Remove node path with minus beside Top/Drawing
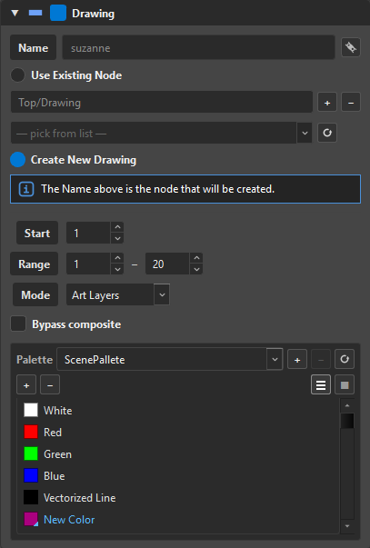This screenshot has height=548, width=370. pos(351,103)
